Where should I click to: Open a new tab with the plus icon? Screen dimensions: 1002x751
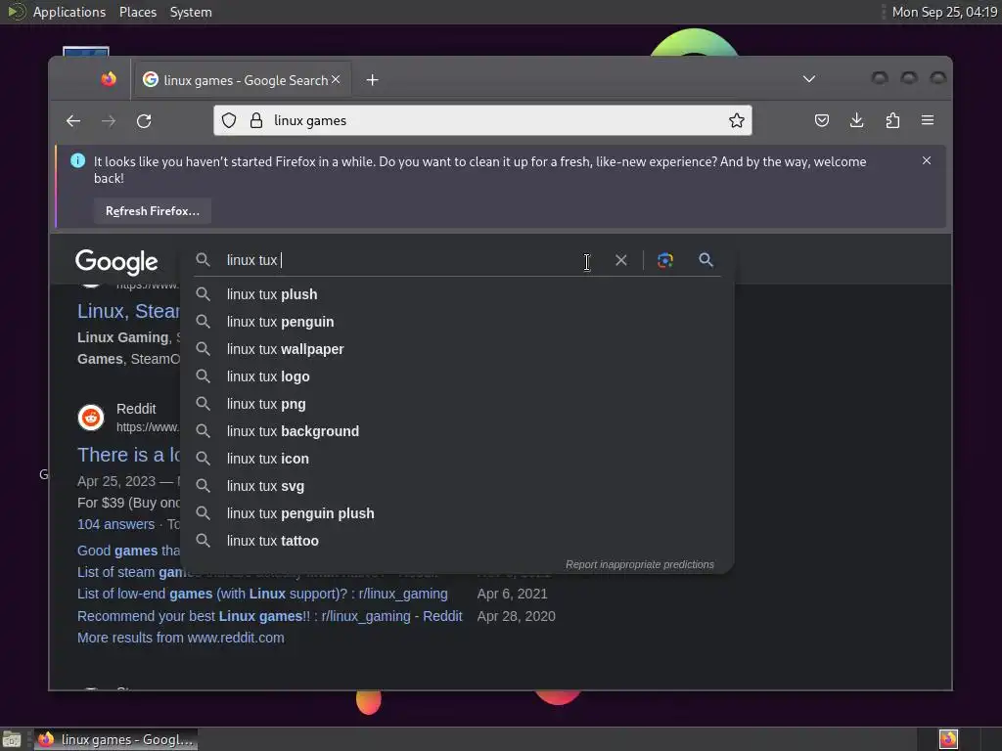[373, 80]
